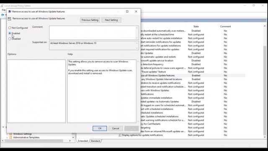The height and width of the screenshot is (151, 268).
Task: Click the back arrow in the editor toolbar
Action: (x=3, y=15)
